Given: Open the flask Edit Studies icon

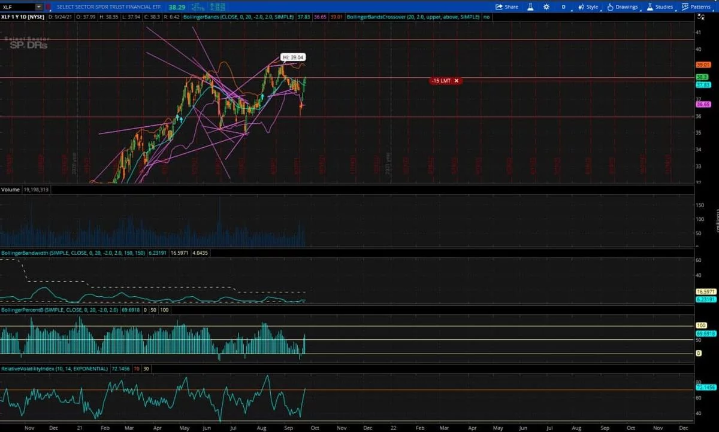Looking at the screenshot, I should click(x=530, y=7).
